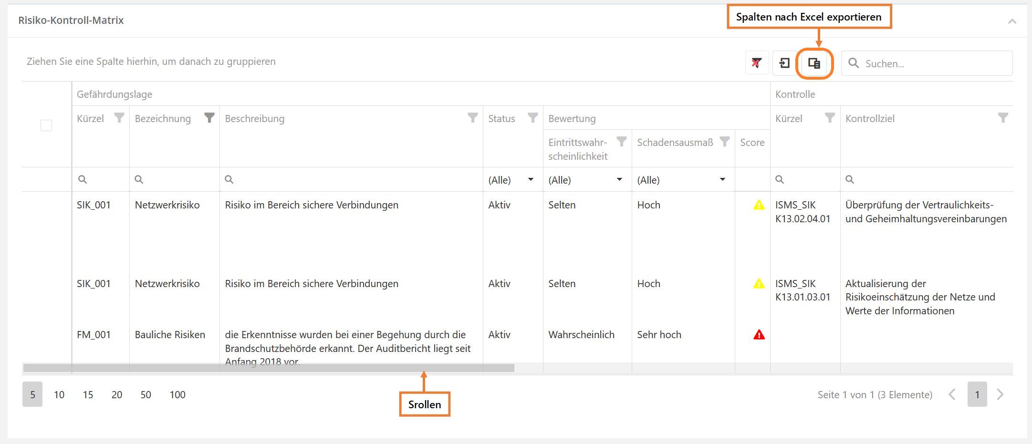Click red warning score icon for FM_001
This screenshot has height=444, width=1032.
pyautogui.click(x=759, y=335)
